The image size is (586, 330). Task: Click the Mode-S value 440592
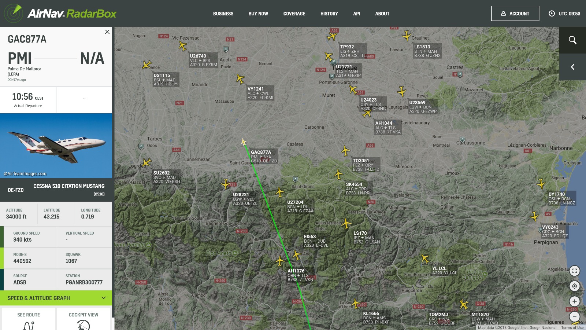[x=22, y=261]
